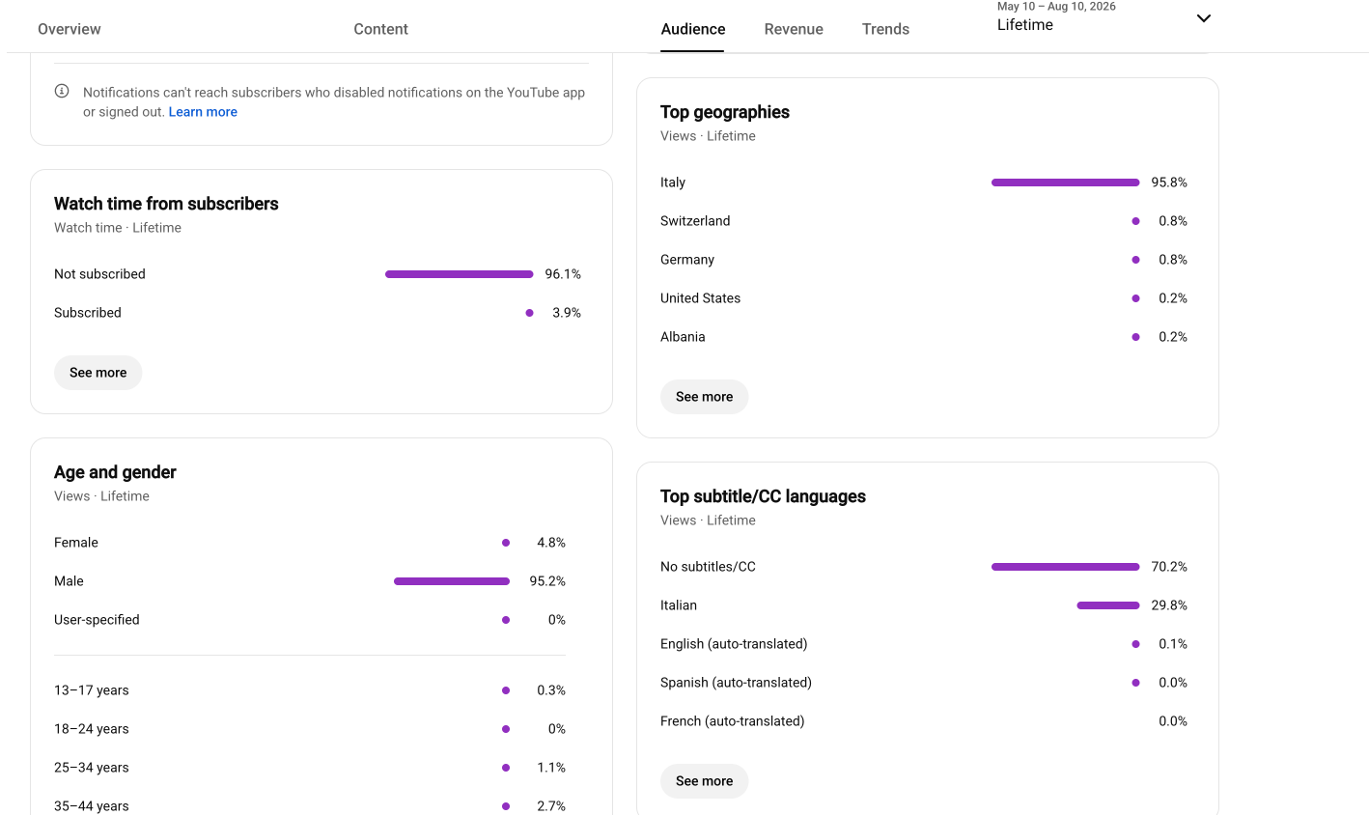1369x815 pixels.
Task: Click the Male 95.2% bar
Action: tap(452, 581)
